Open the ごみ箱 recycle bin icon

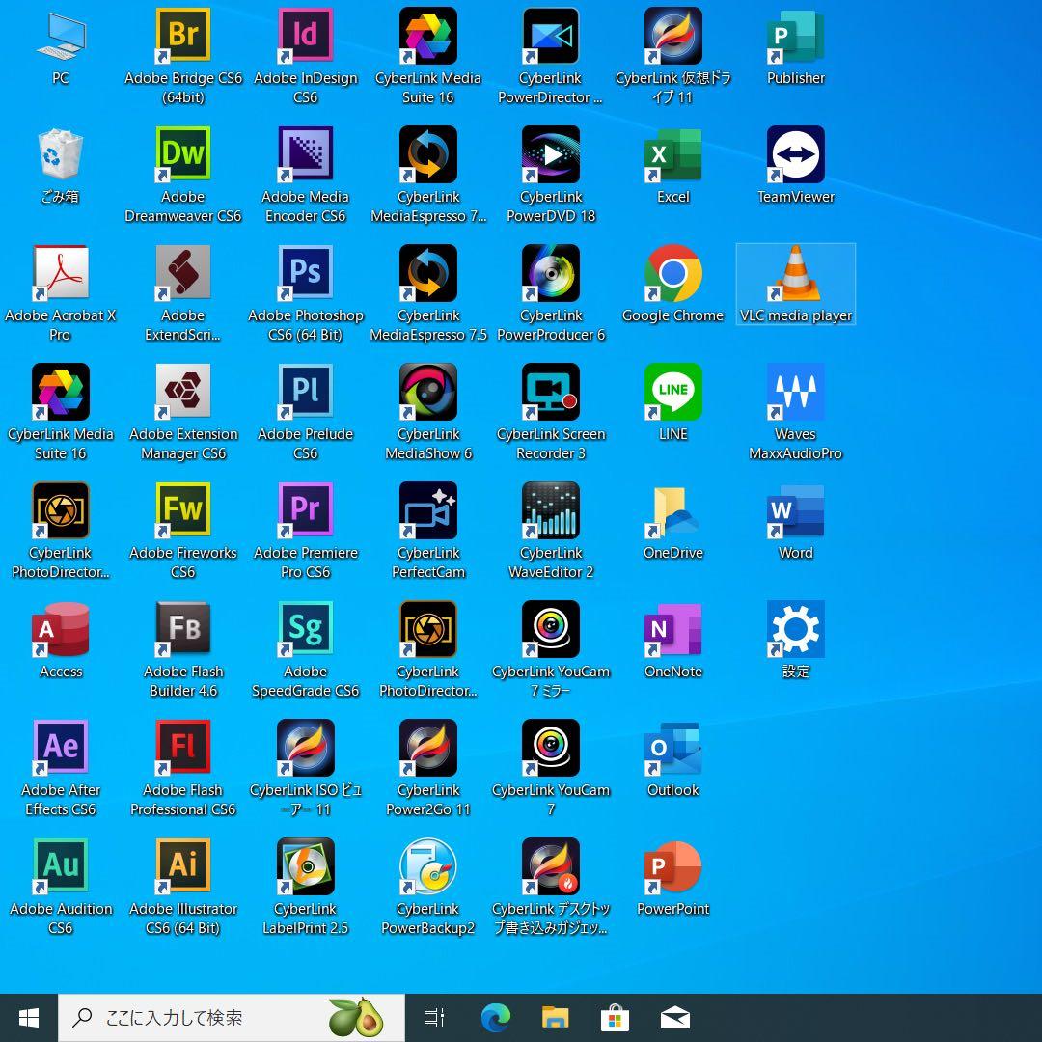coord(61,154)
